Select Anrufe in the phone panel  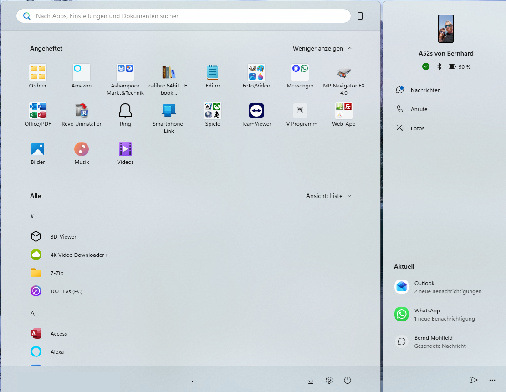[x=419, y=109]
